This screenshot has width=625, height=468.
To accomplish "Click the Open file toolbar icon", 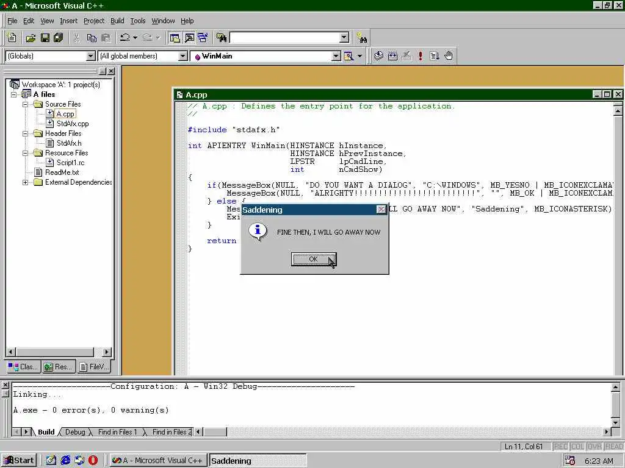I will [x=31, y=38].
